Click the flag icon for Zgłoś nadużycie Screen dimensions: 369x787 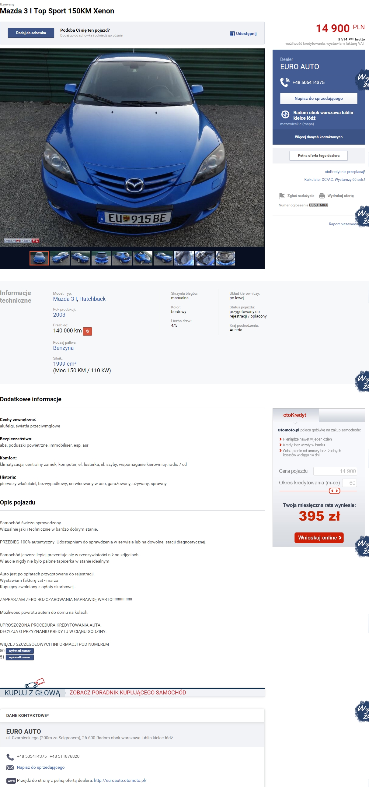pyautogui.click(x=282, y=195)
